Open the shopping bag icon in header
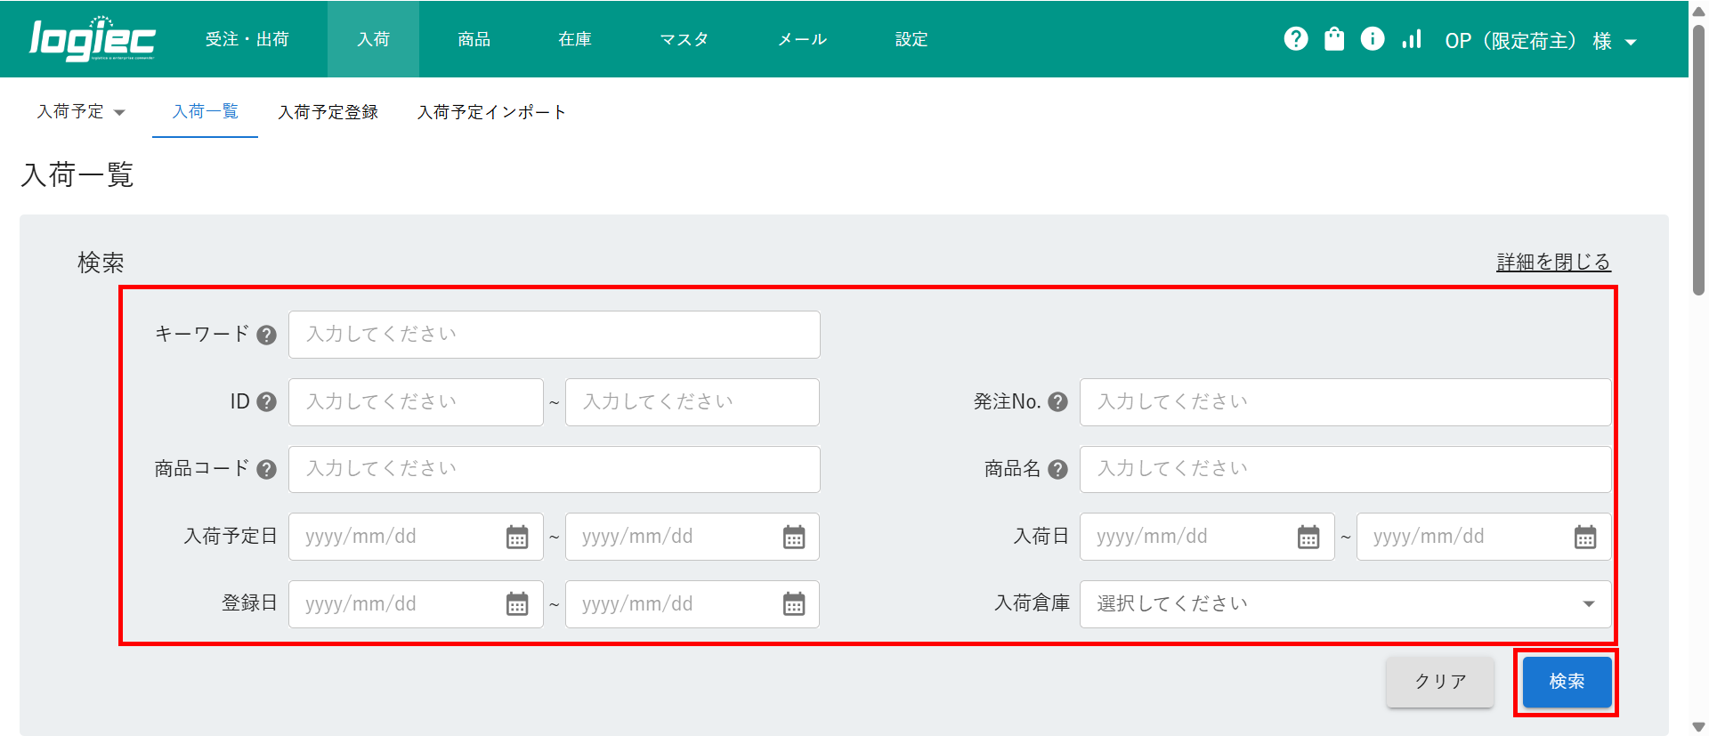This screenshot has width=1709, height=736. 1334,39
